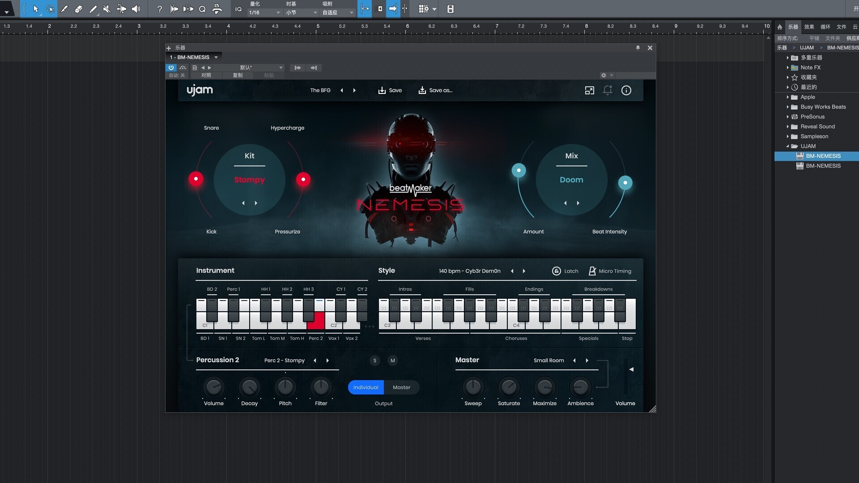Screen dimensions: 859x483
Task: Toggle the snap-to-grid button in toolbar
Action: coord(365,8)
